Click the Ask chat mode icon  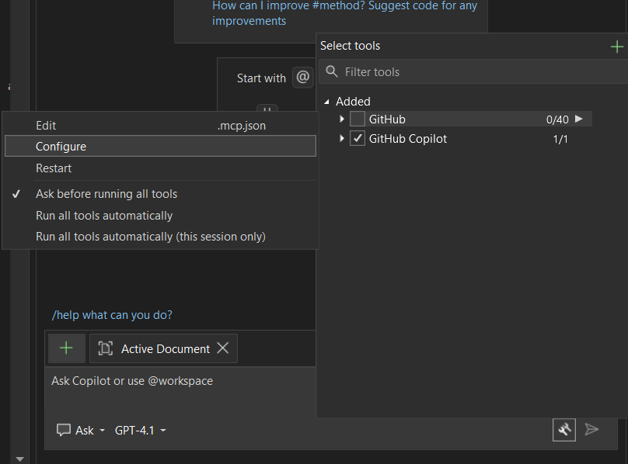64,430
